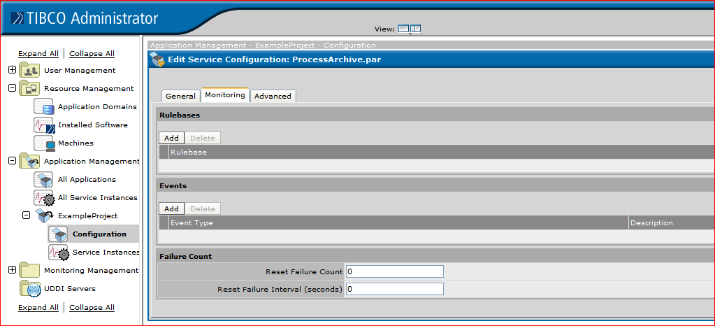This screenshot has height=326, width=715.
Task: Click the bottom Expand All link
Action: coord(38,307)
